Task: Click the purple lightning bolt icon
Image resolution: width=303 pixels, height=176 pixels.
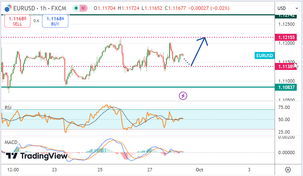Action: tap(183, 96)
